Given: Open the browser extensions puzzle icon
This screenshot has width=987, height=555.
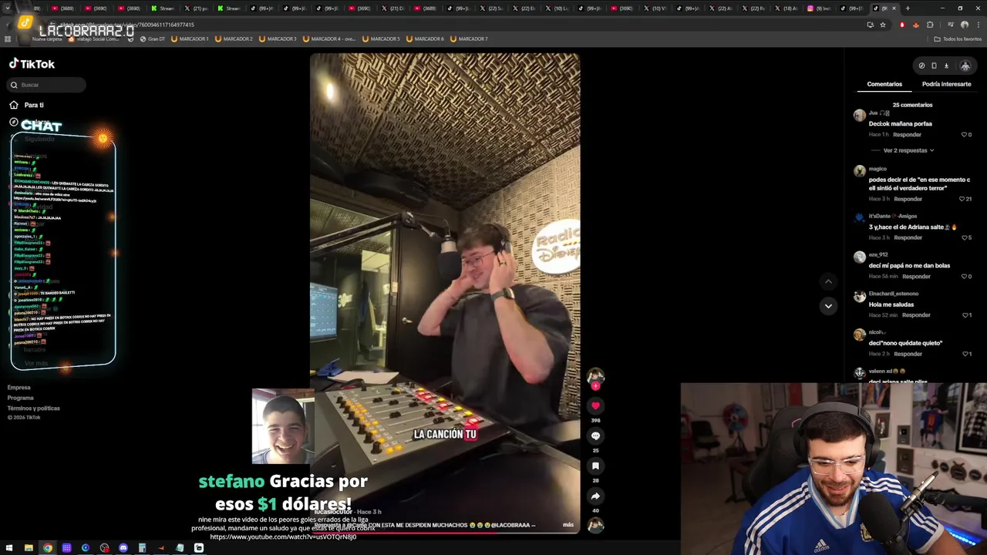Looking at the screenshot, I should point(930,25).
